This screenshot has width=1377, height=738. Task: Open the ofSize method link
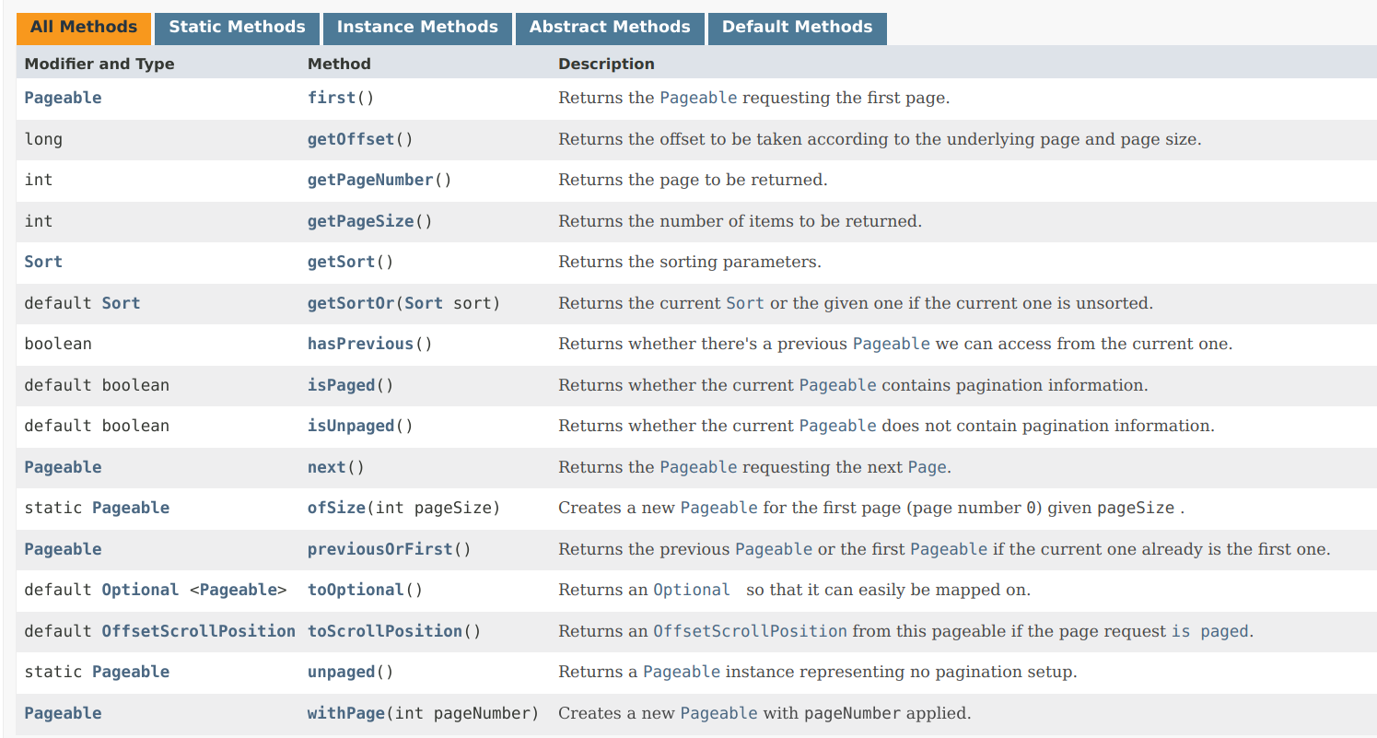(x=337, y=508)
